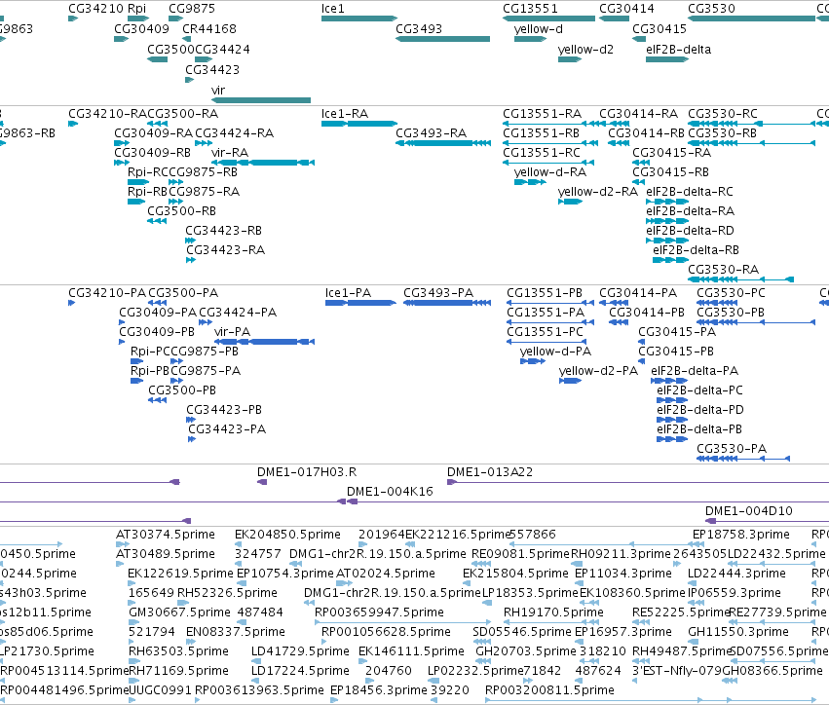Click the CG34423-RA transcript label
Image resolution: width=829 pixels, height=705 pixels.
point(225,250)
